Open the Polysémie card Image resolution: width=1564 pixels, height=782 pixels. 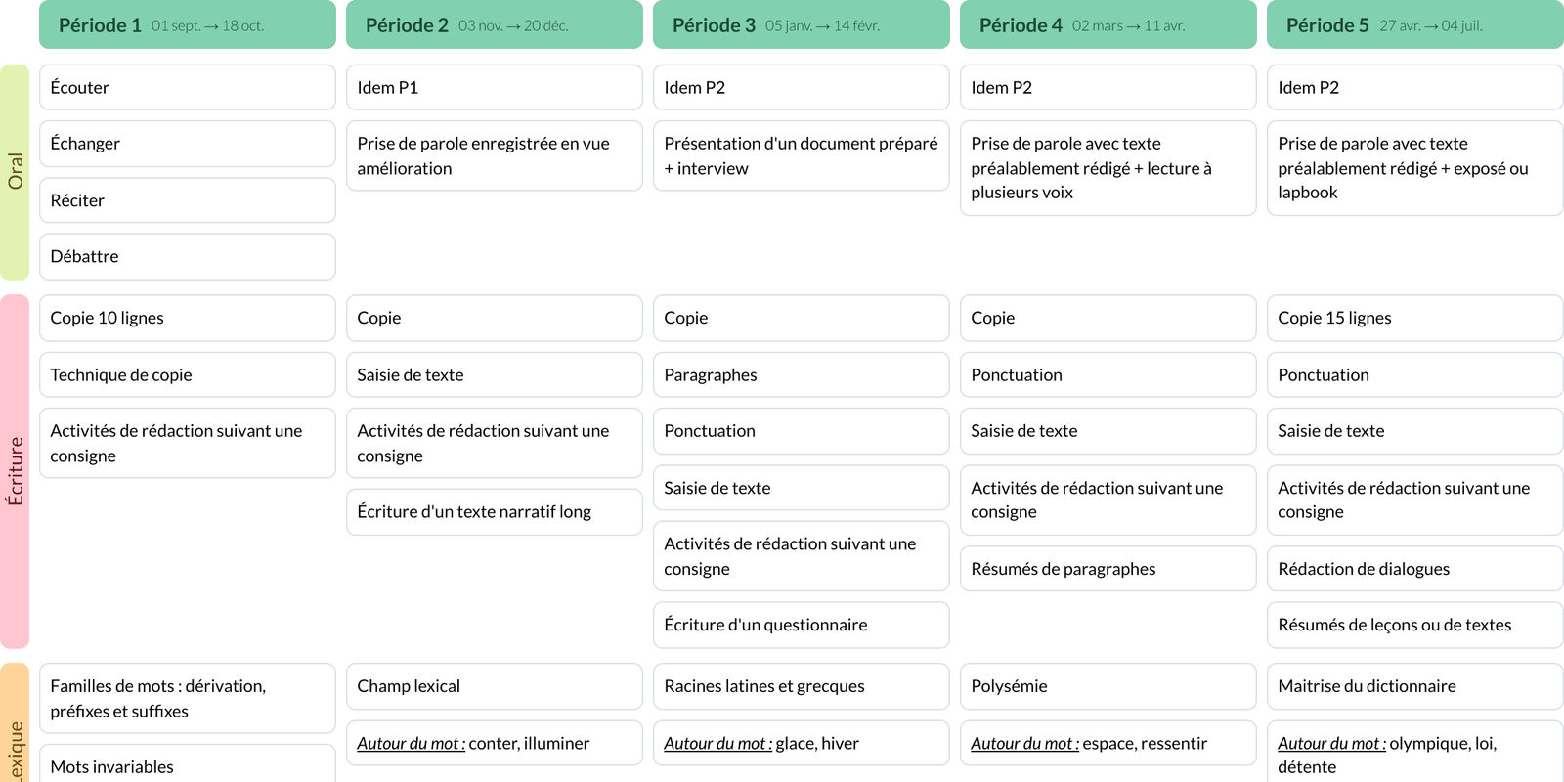pyautogui.click(x=1108, y=687)
